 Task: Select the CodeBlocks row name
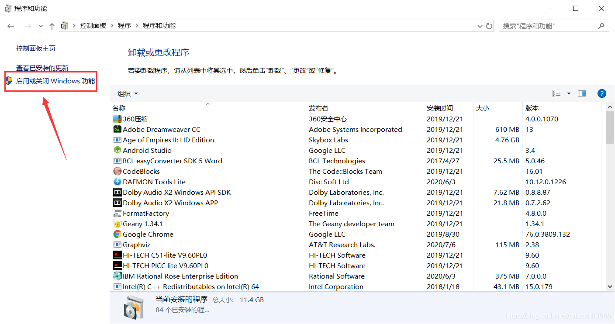click(x=142, y=171)
